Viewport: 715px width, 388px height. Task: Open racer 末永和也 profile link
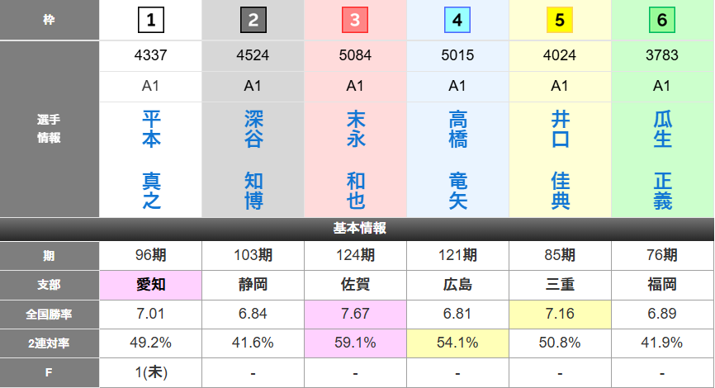[355, 159]
